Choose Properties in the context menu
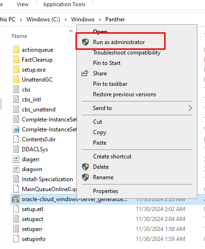 pos(105,191)
